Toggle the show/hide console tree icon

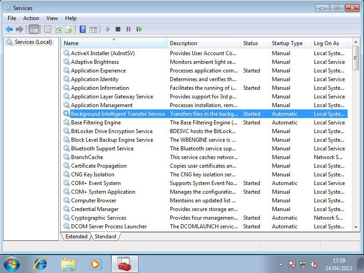[34, 30]
